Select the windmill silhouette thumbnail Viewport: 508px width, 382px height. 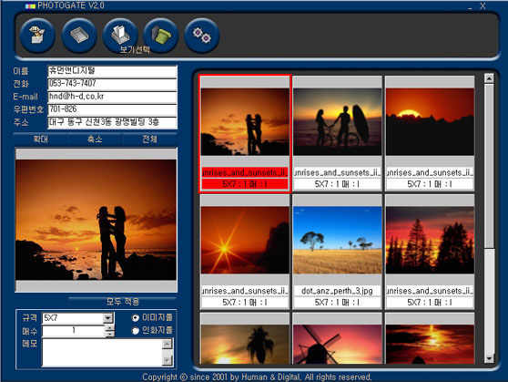(x=337, y=344)
